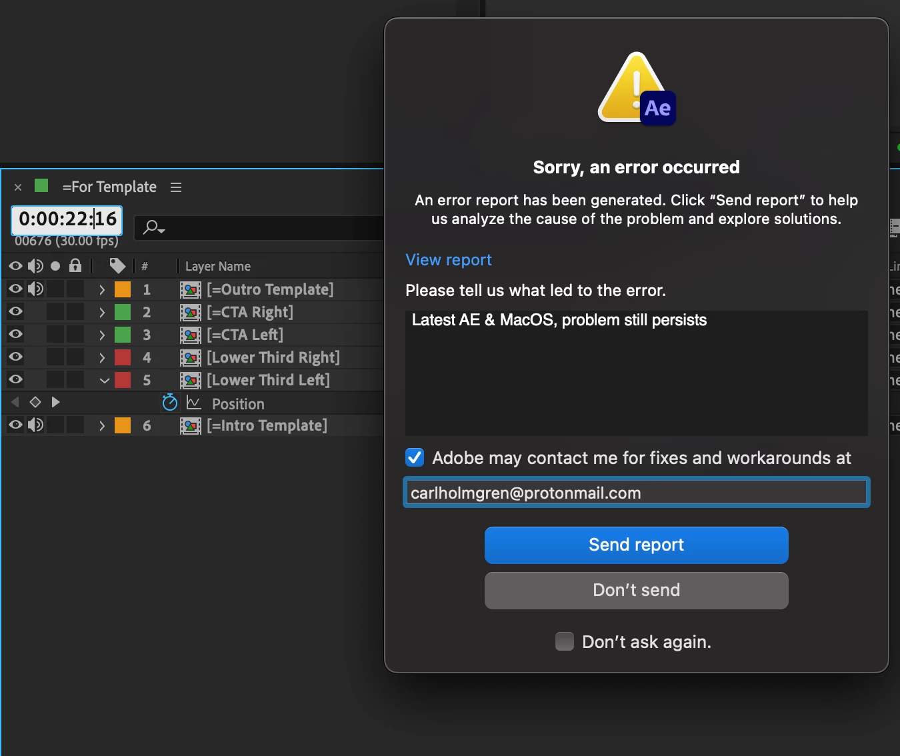This screenshot has height=756, width=900.
Task: Click composition icon of Outro Template layer
Action: (191, 289)
